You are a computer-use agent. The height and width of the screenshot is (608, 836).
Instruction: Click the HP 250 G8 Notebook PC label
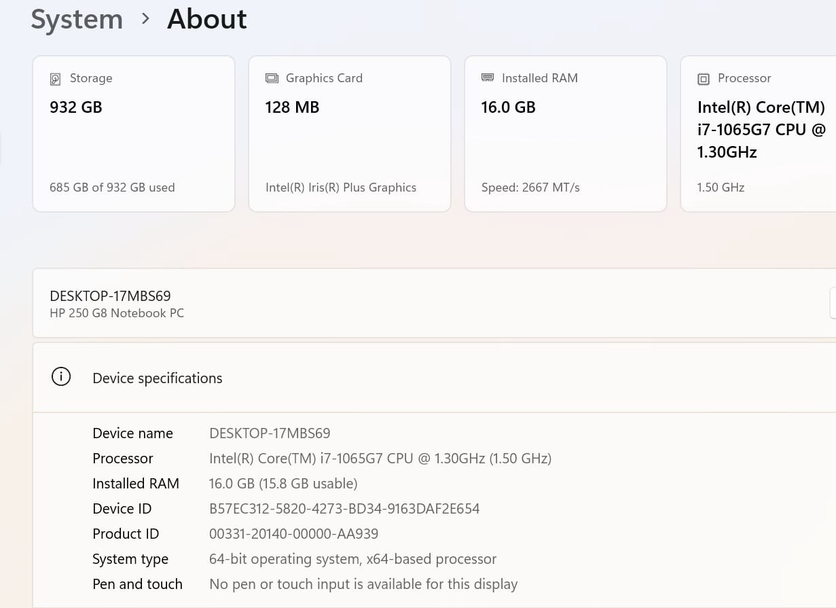point(117,313)
